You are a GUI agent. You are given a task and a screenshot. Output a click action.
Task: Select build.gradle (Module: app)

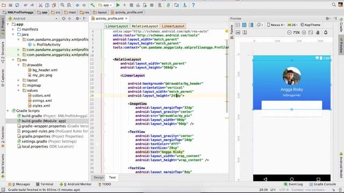click(x=44, y=121)
